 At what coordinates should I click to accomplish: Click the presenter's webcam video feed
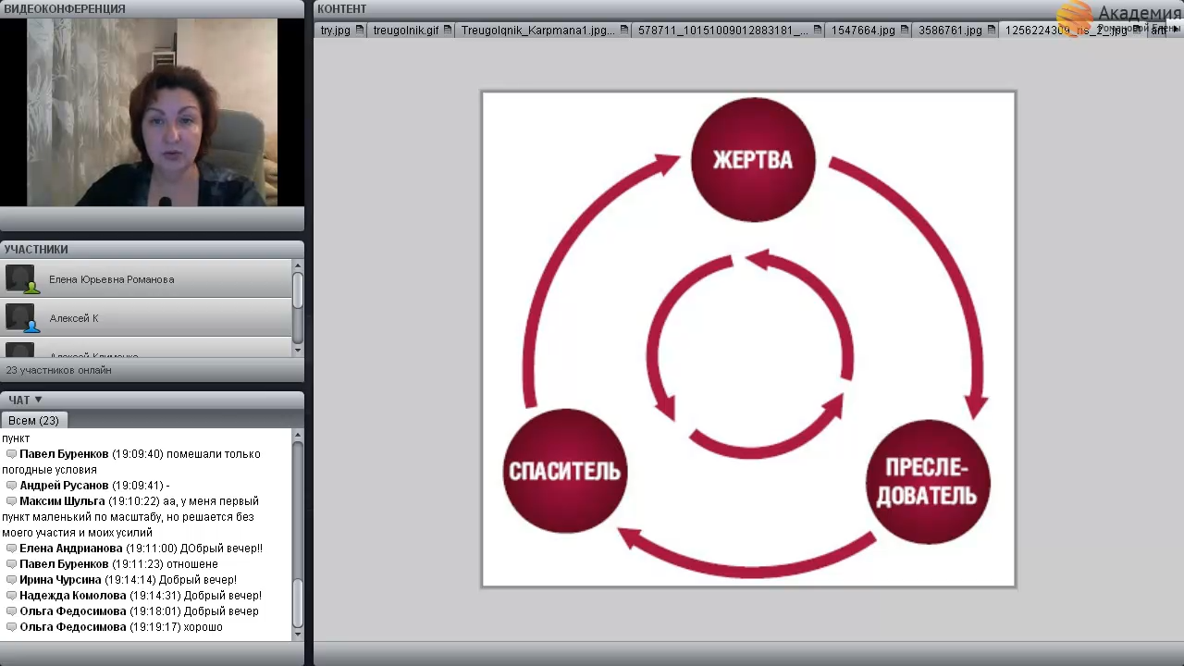[x=152, y=112]
